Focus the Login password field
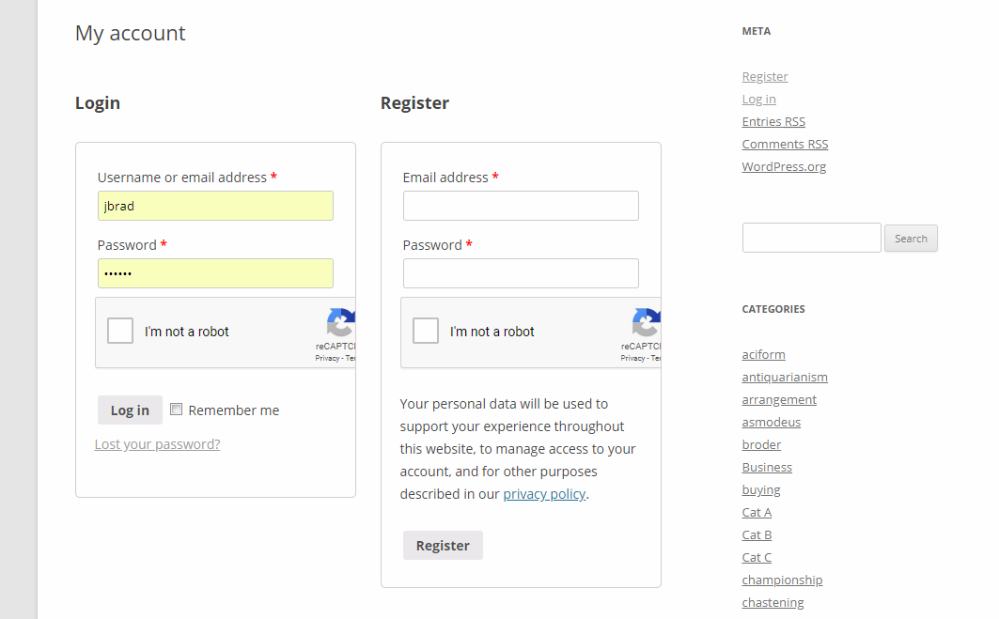 click(x=215, y=273)
